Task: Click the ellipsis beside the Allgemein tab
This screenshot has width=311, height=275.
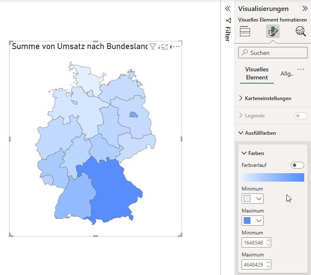Action: click(x=301, y=69)
